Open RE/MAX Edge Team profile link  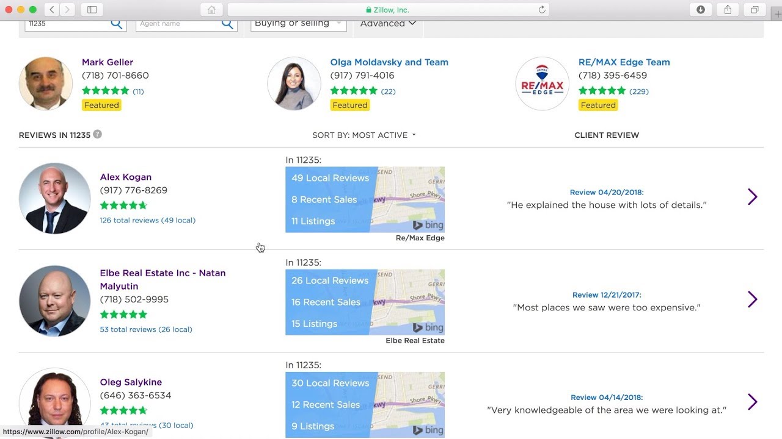(x=624, y=62)
